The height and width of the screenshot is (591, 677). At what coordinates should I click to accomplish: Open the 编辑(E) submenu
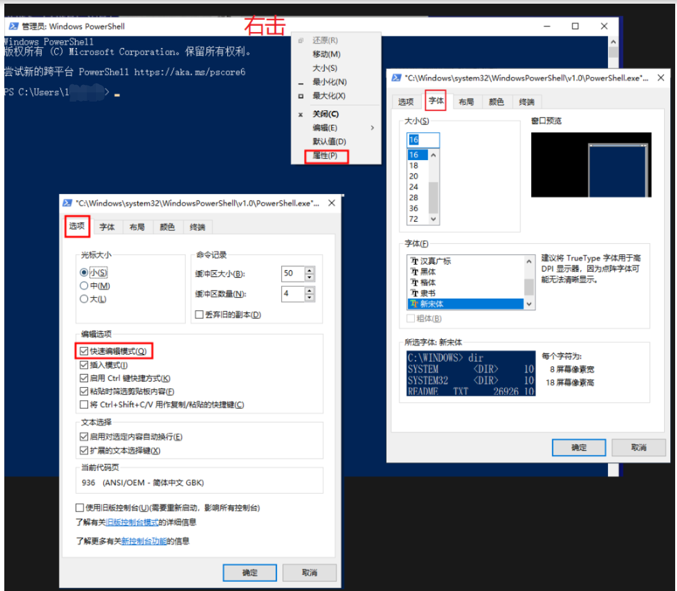coord(325,127)
